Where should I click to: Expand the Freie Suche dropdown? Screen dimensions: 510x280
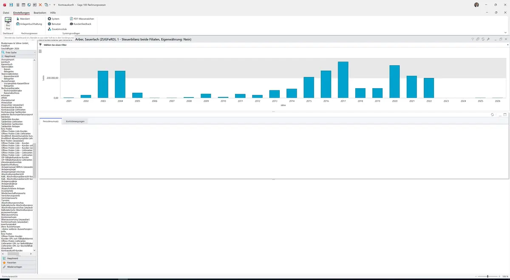pos(35,53)
